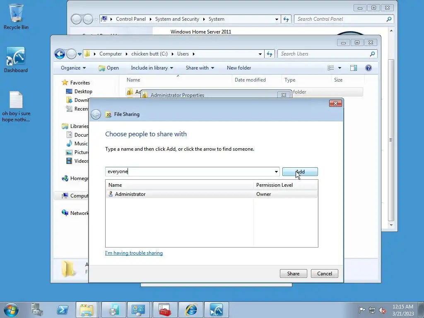Click Computer in the Explorer address path

110,54
